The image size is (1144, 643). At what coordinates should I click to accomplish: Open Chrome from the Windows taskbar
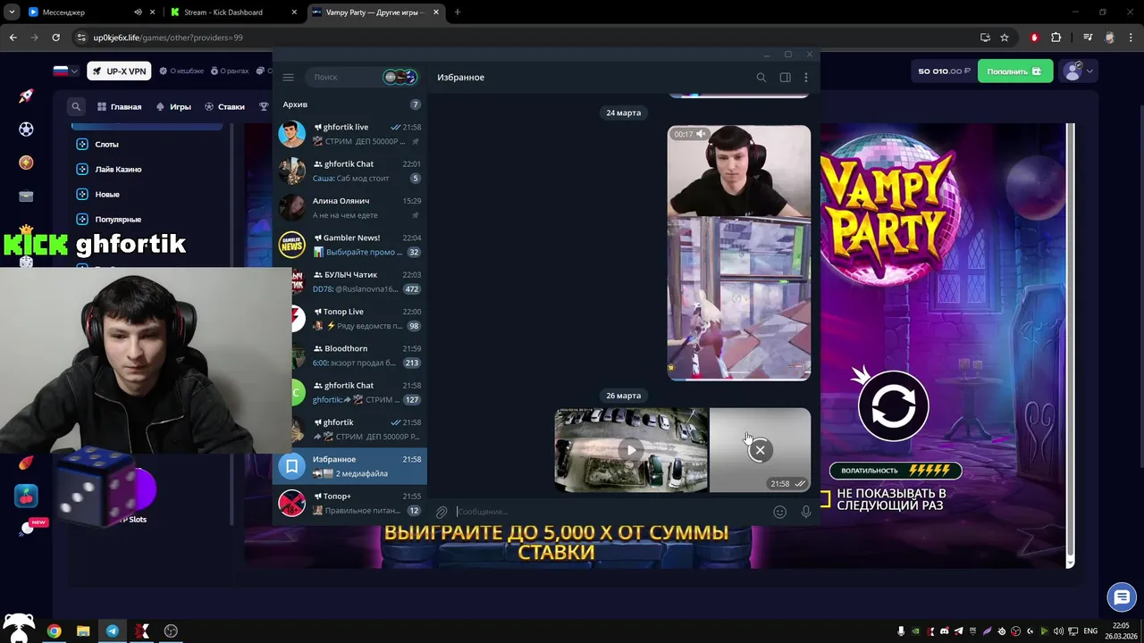coord(54,630)
